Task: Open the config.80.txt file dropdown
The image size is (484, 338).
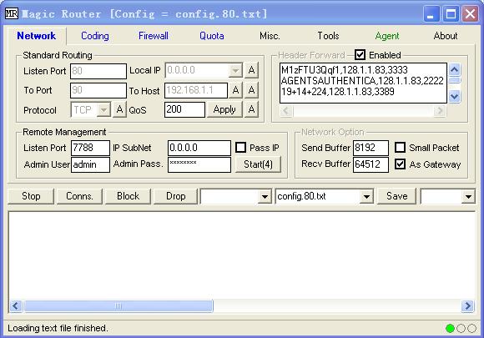Action: tap(366, 197)
